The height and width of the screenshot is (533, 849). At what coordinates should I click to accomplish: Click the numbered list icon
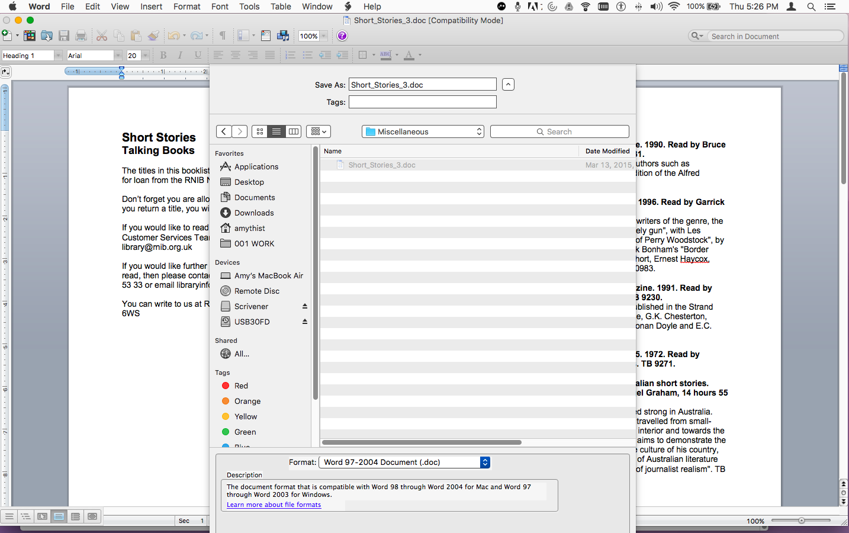click(x=290, y=55)
